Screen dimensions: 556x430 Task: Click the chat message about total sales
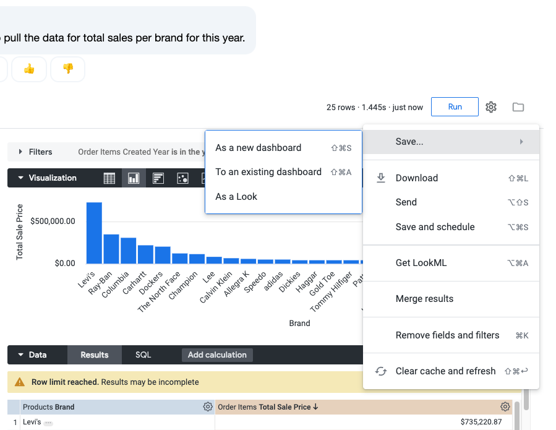[x=124, y=38]
